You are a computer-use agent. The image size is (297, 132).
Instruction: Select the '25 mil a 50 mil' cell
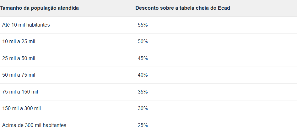point(19,58)
